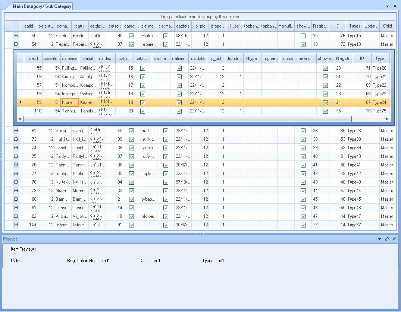Image resolution: width=401 pixels, height=312 pixels.
Task: Click the p_pid header in the nested grid
Action: [216, 58]
